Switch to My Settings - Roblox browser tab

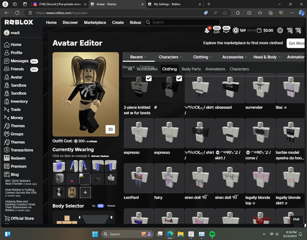point(173,4)
